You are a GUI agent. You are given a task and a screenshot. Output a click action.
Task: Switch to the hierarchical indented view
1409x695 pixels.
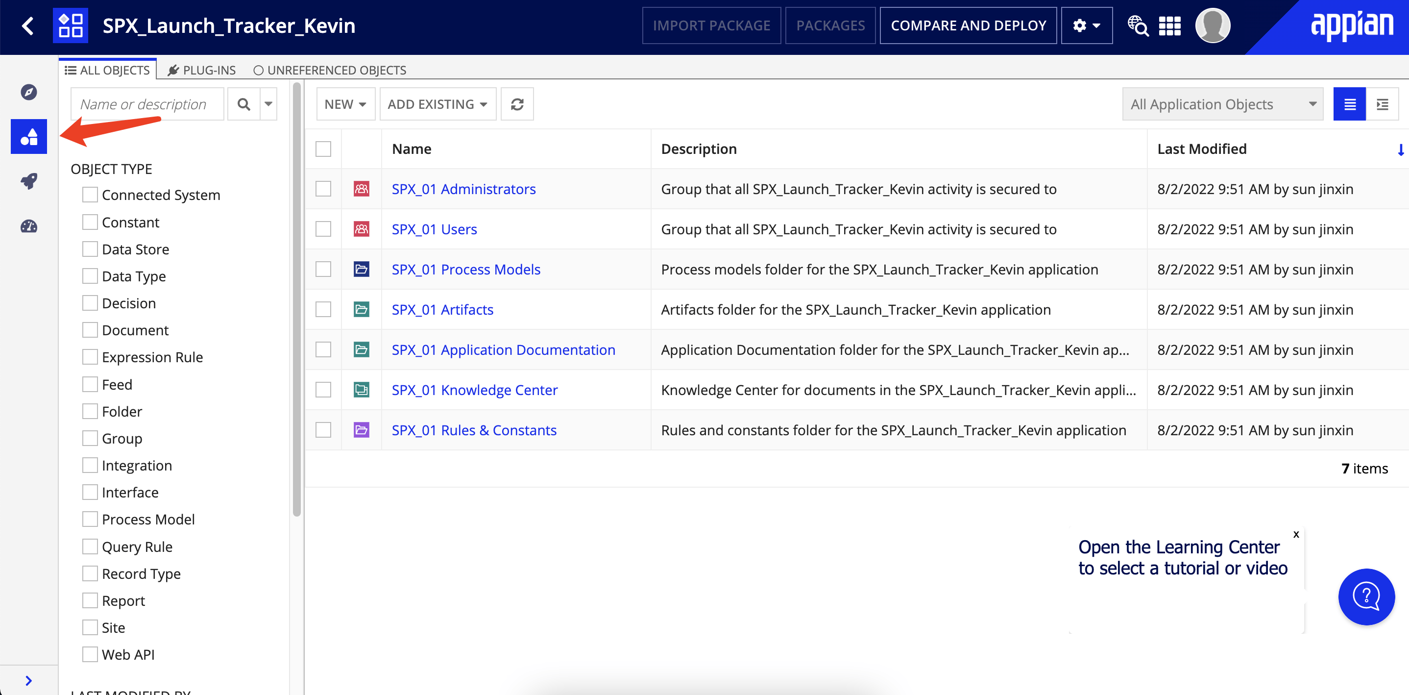click(x=1382, y=104)
